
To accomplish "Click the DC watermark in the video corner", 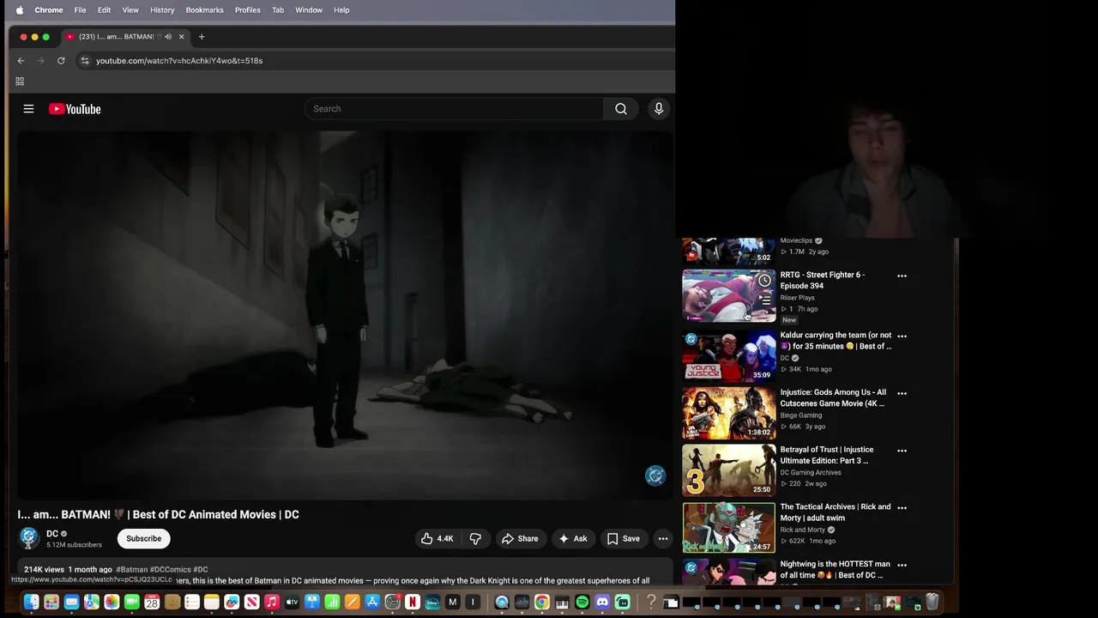I will 655,476.
